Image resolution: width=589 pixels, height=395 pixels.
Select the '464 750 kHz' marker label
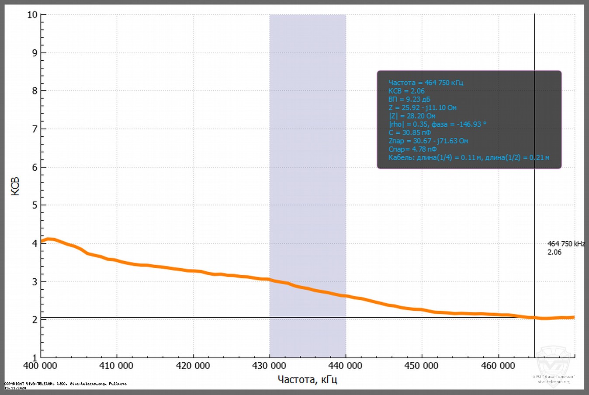point(566,244)
